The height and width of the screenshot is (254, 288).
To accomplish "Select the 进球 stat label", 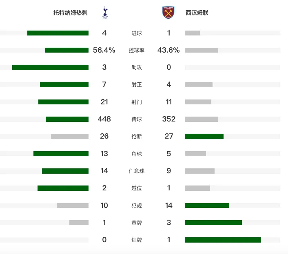I will [137, 33].
